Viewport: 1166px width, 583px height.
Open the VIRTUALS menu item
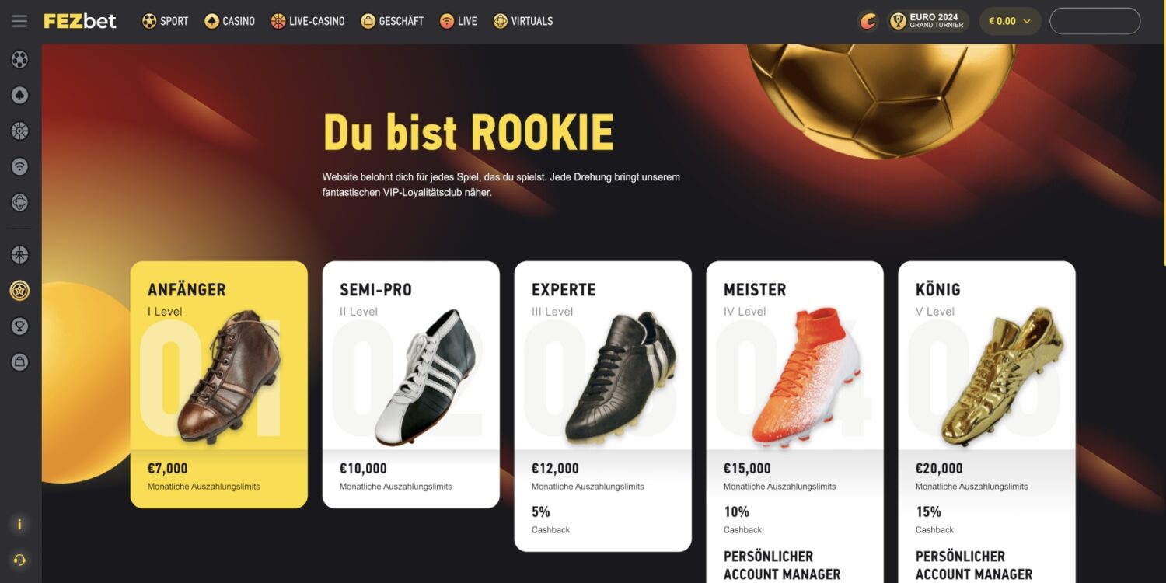pyautogui.click(x=522, y=21)
